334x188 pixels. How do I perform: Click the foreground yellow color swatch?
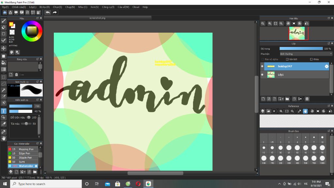pos(11,24)
